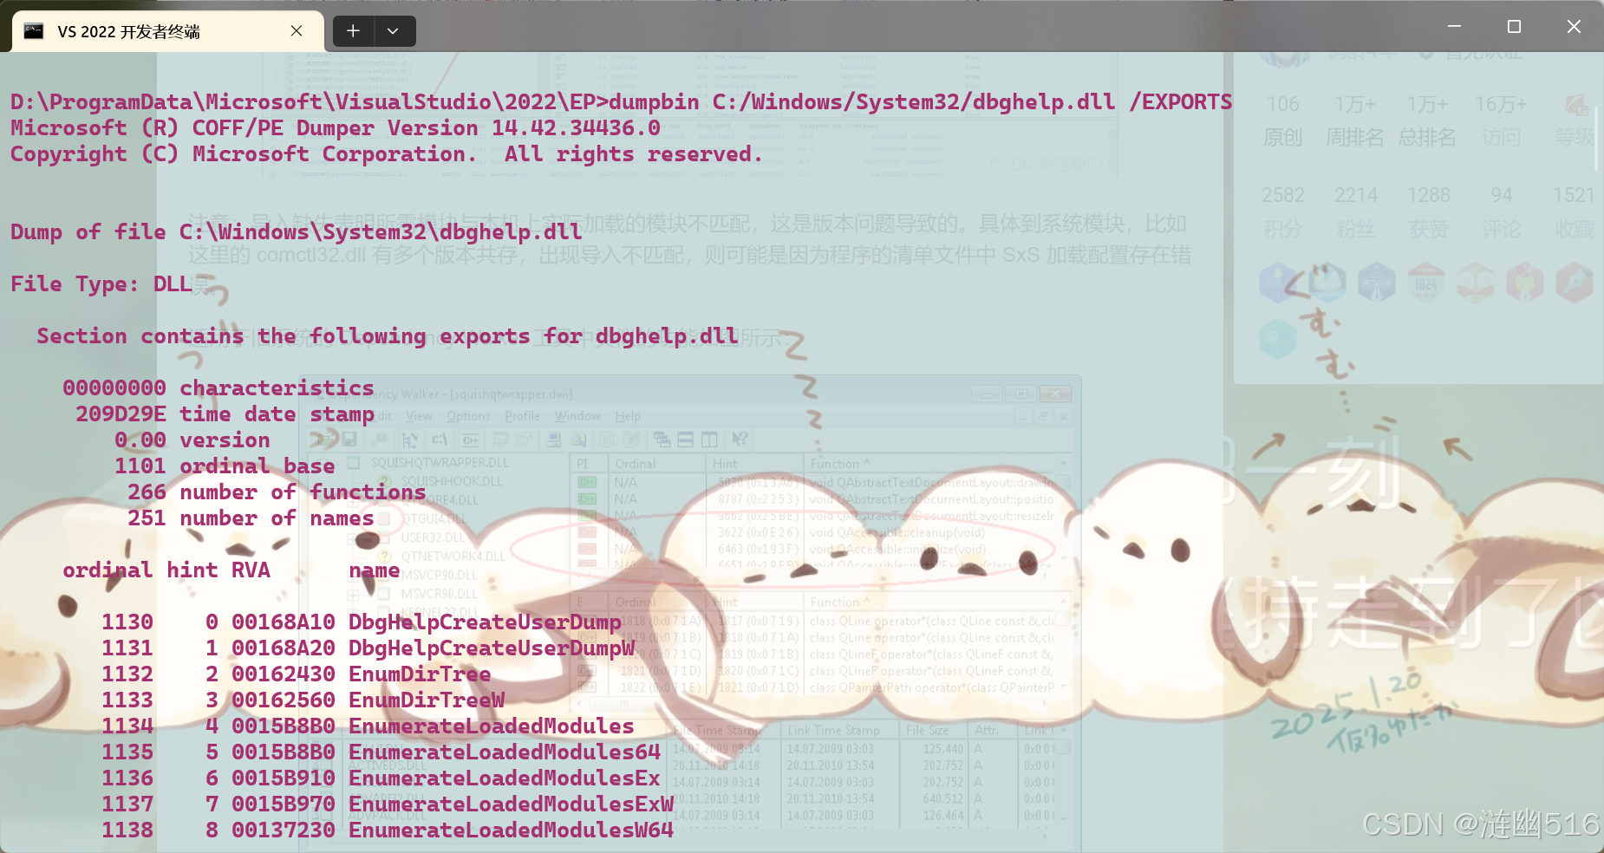The height and width of the screenshot is (853, 1604).
Task: Click the 'name' column header
Action: tap(375, 570)
